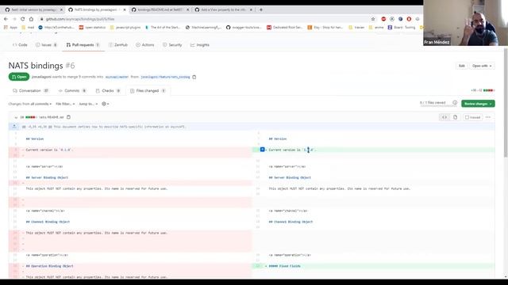Open the ZenHub tab

point(118,45)
